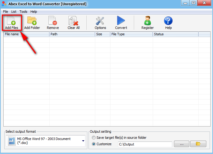Click Clear All in the toolbar
213x154 pixels.
(x=74, y=23)
